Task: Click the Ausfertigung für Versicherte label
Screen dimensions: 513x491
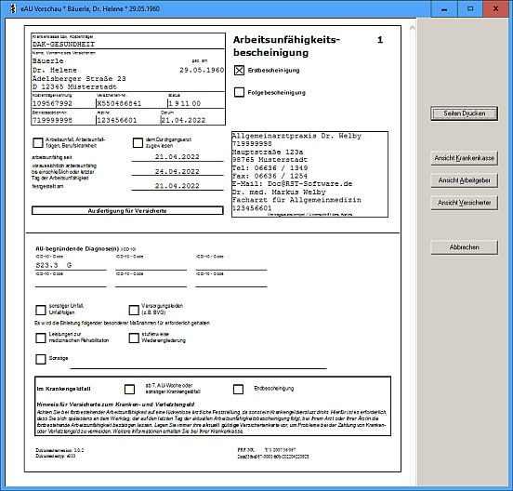Action: pos(127,211)
